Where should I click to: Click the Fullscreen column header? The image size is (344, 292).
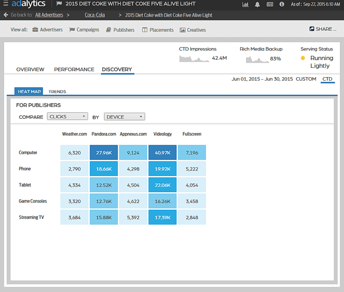click(x=192, y=134)
